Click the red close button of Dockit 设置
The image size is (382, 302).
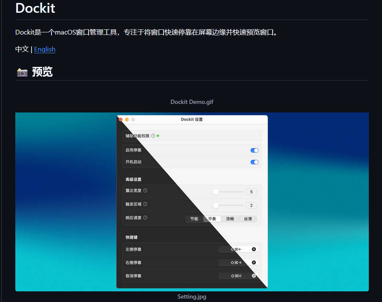click(x=121, y=119)
